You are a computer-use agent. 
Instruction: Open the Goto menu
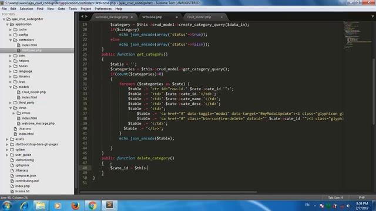61,9
